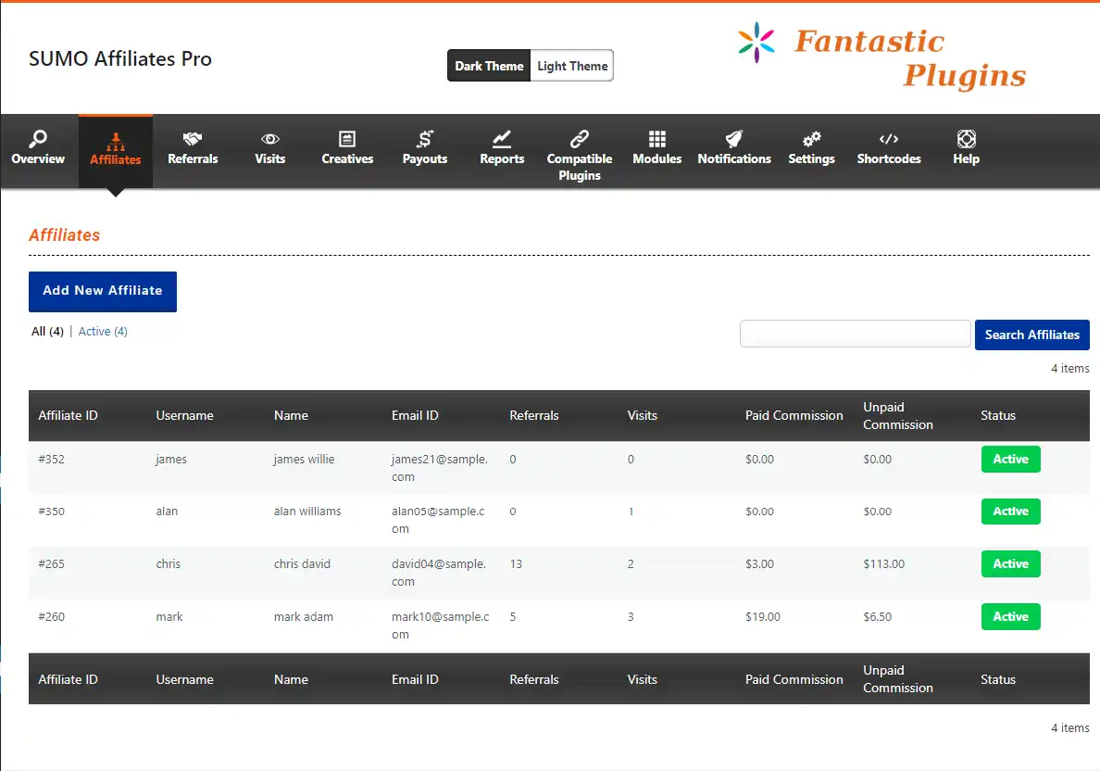Click top Username column header

184,416
